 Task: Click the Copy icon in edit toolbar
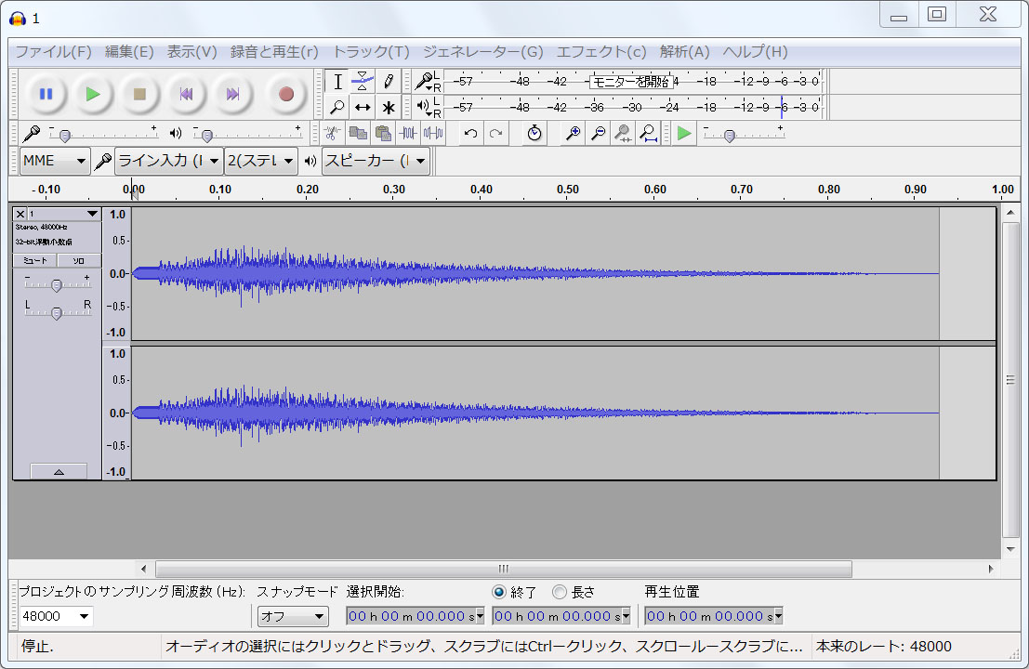click(x=358, y=134)
